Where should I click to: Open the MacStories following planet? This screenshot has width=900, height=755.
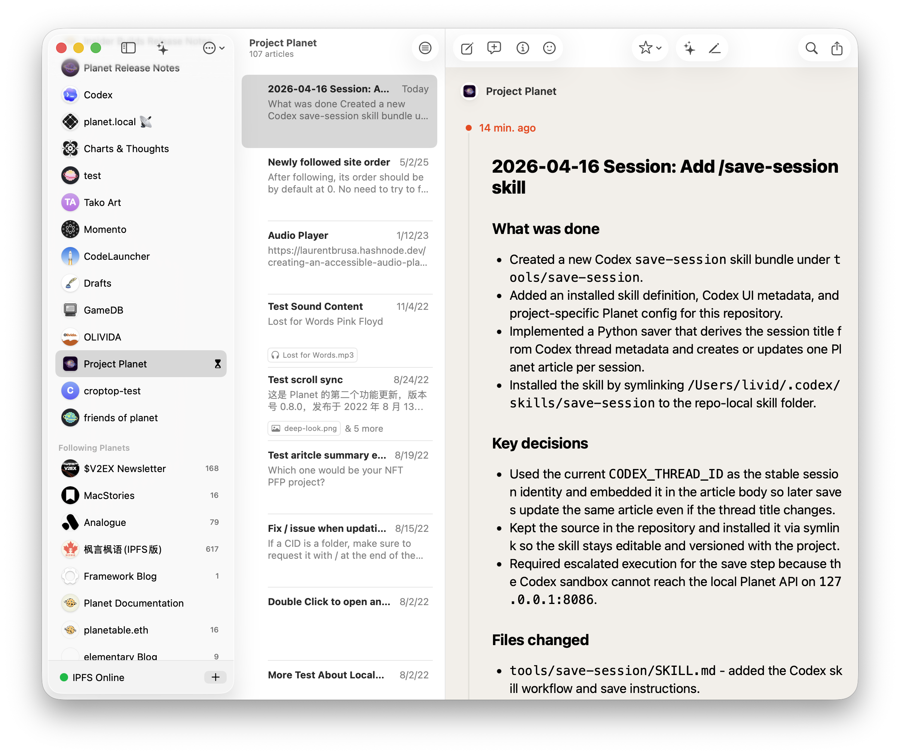point(109,496)
